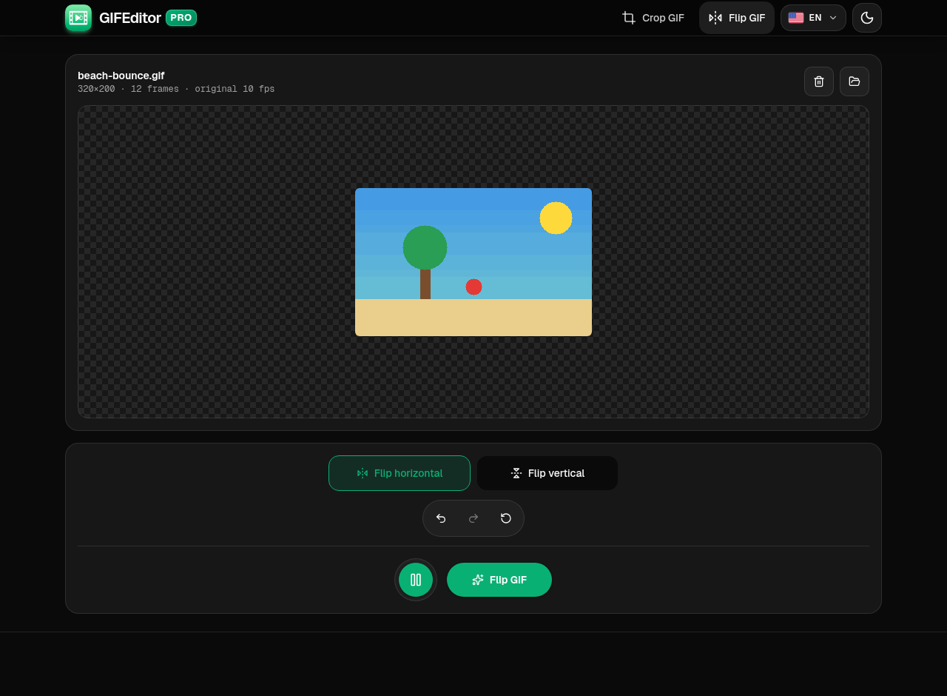The height and width of the screenshot is (696, 947).
Task: Select Flip horizontal option
Action: 400,473
